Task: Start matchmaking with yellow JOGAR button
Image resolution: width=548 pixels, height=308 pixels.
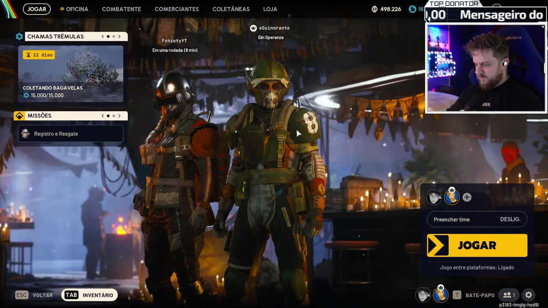Action: pos(477,245)
